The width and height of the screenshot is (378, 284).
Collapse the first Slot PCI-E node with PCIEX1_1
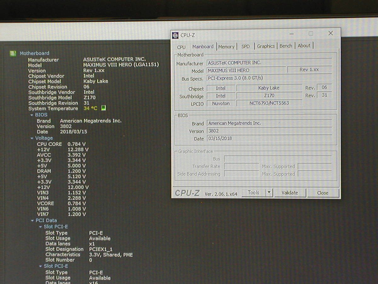pyautogui.click(x=41, y=227)
